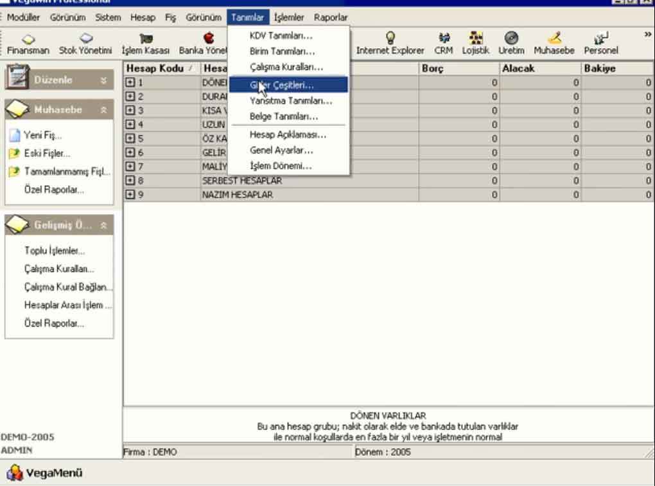Open Çalışma Kuralları in the Gelişmiş sidebar panel
655x486 pixels.
click(59, 269)
